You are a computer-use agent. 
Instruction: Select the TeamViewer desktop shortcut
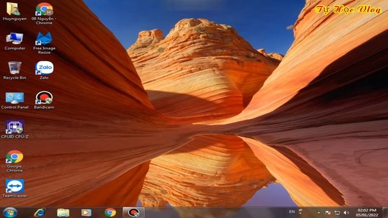click(15, 188)
